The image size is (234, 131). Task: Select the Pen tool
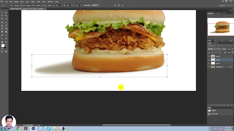[x=2, y=35]
